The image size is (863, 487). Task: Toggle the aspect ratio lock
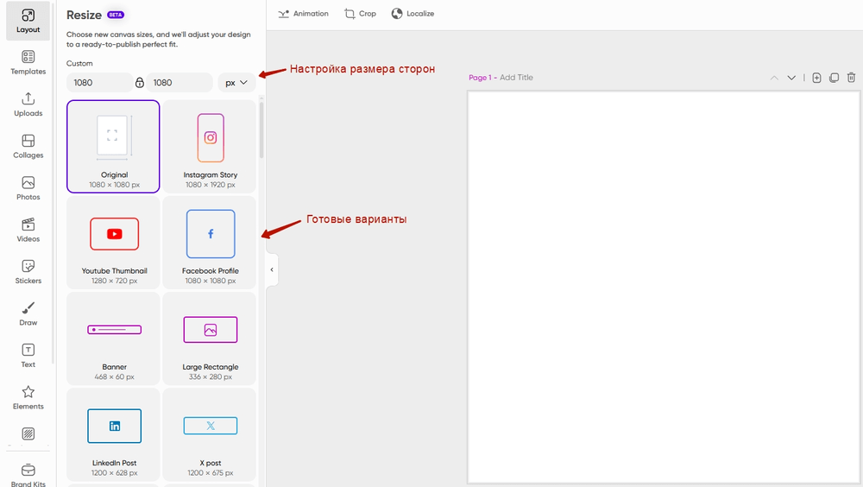click(x=140, y=83)
